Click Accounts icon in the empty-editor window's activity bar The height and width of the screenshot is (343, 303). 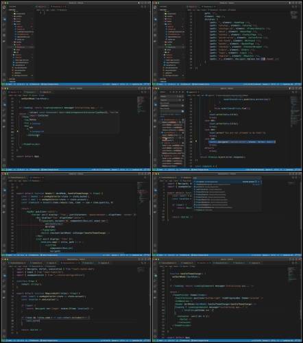[x=4, y=75]
